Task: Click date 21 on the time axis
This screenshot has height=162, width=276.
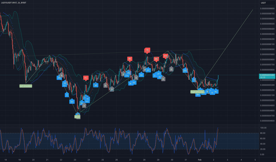Action: tap(47, 160)
